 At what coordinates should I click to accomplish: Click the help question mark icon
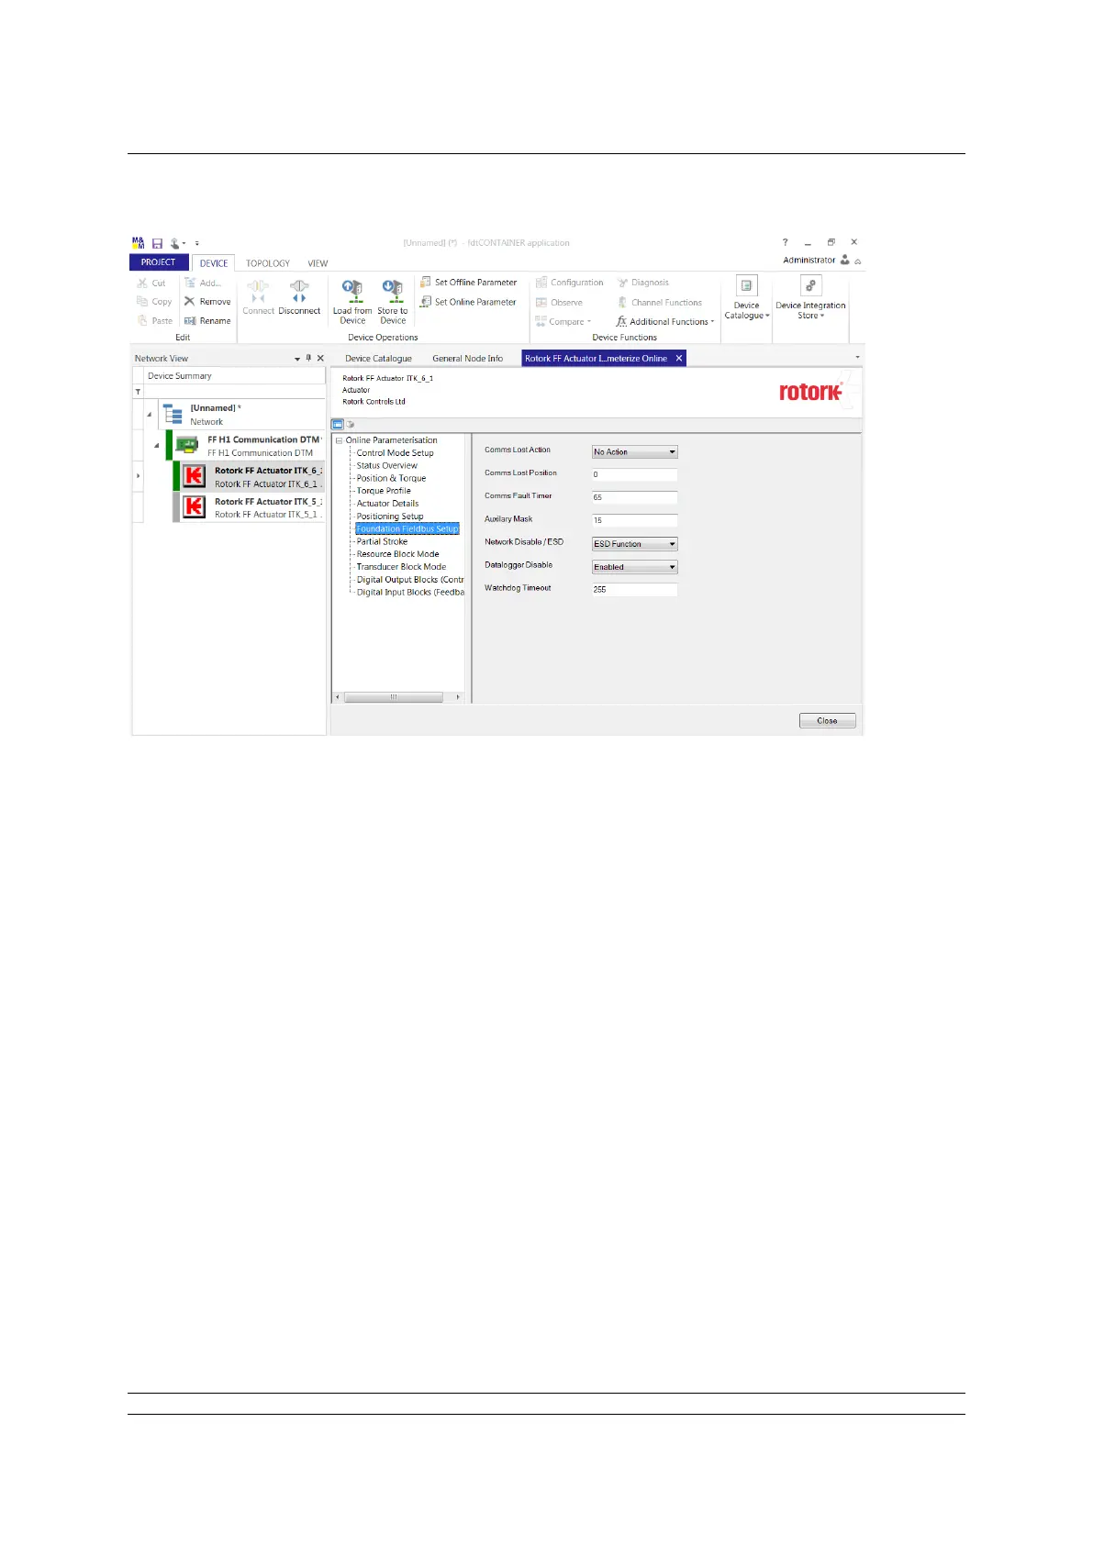pyautogui.click(x=785, y=243)
